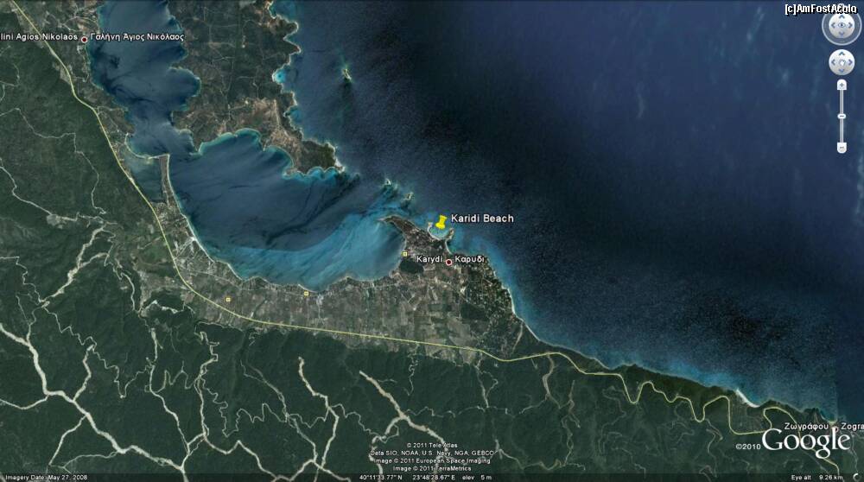This screenshot has height=482, width=864.
Task: Click the yellow square marker nearest Karydi
Action: (x=405, y=253)
